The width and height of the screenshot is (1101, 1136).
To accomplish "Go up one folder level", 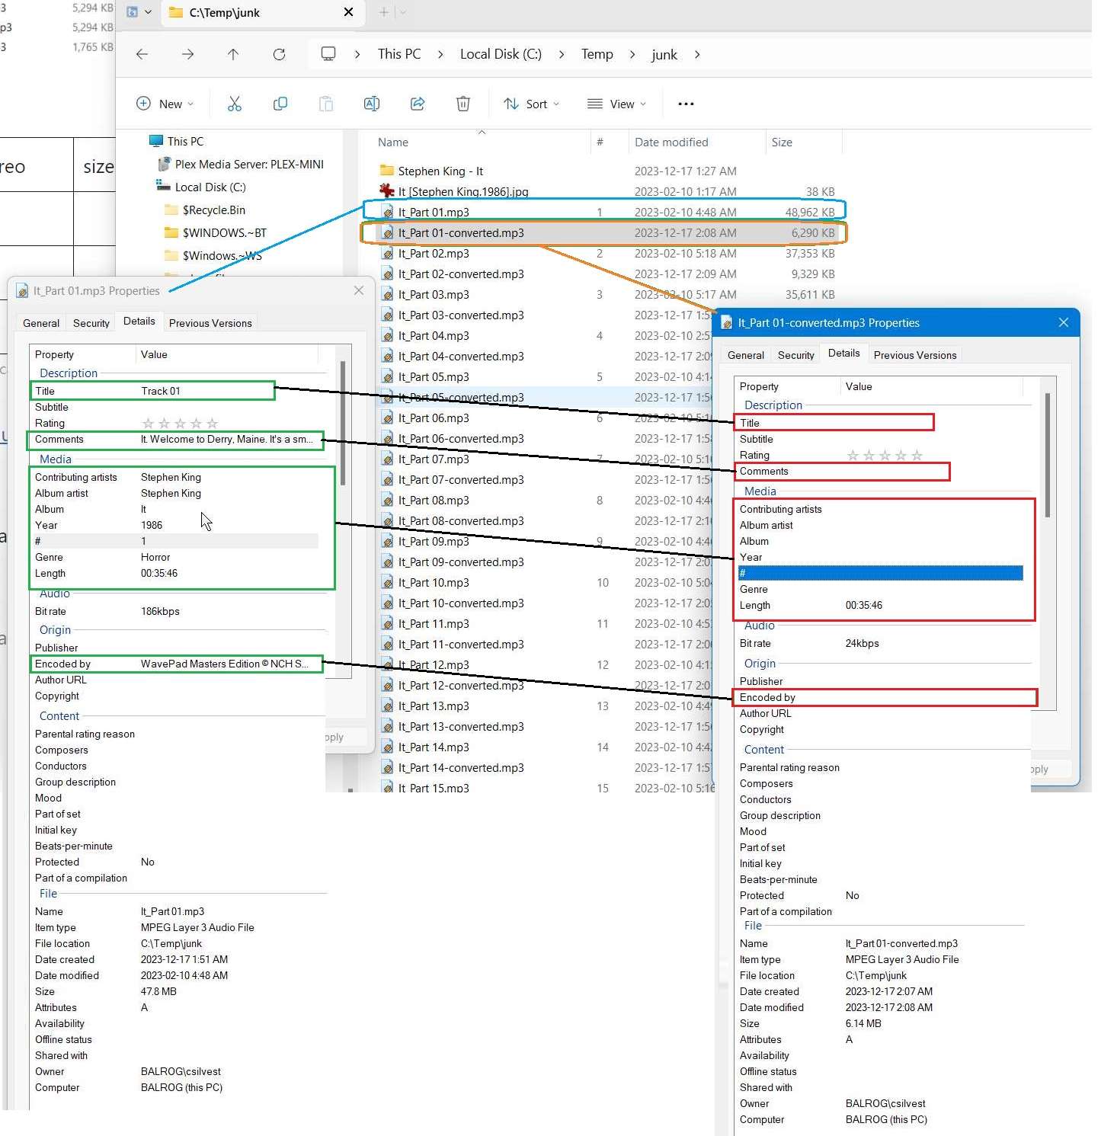I will pos(233,54).
